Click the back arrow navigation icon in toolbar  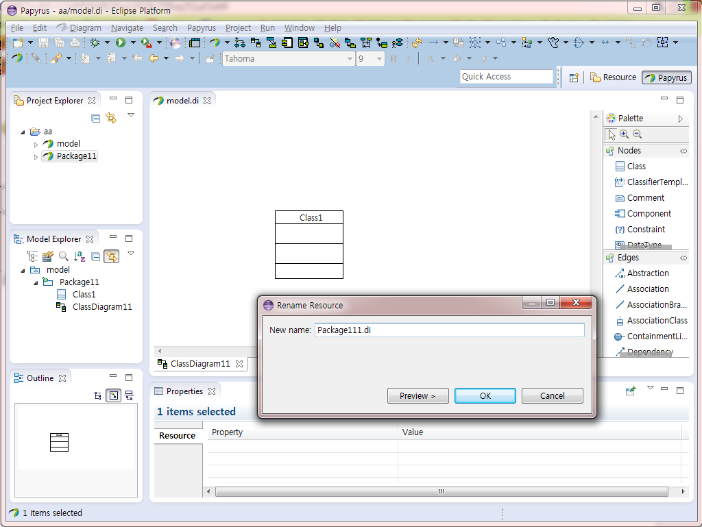point(154,58)
